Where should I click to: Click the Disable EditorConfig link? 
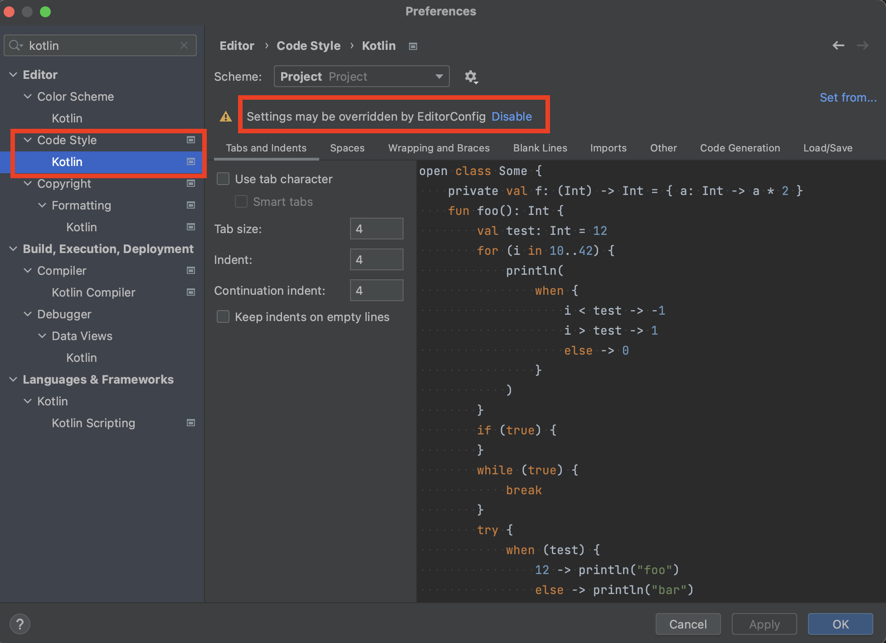[x=511, y=117]
